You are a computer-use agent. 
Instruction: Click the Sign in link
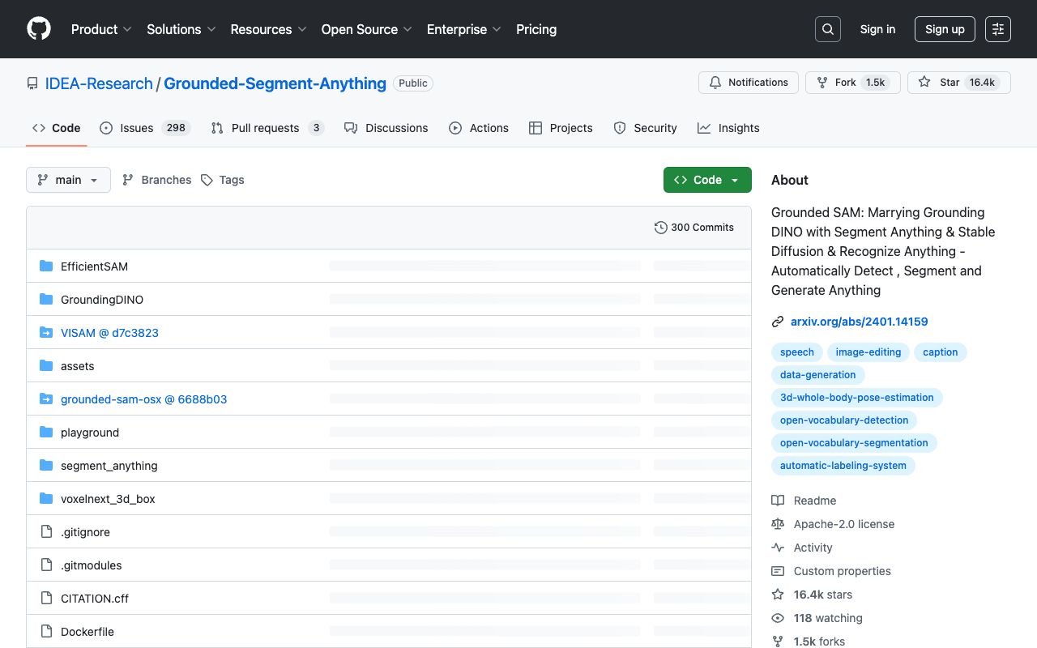pos(877,29)
